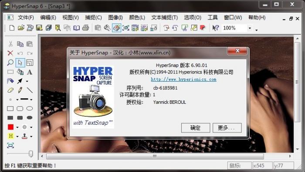Click the Print toolbar icon
Screen dimensions: 305x172
(85, 28)
